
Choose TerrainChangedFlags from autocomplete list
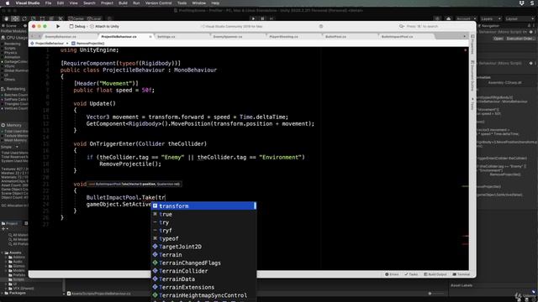(203, 263)
